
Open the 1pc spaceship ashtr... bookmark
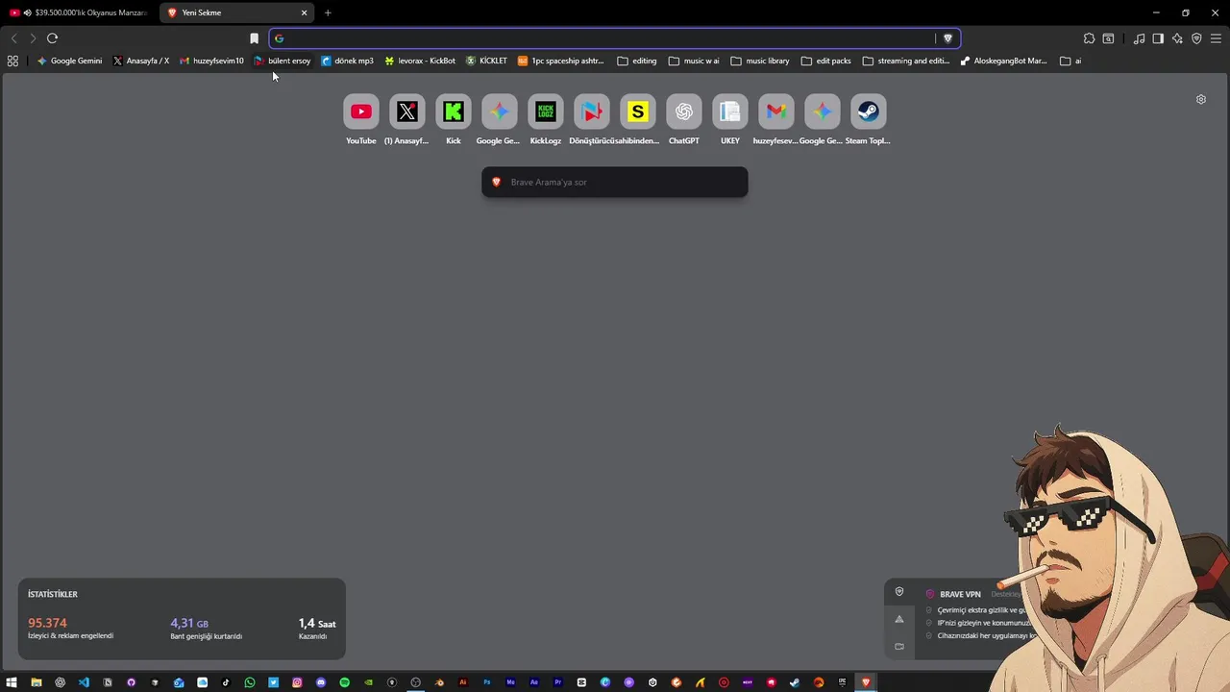(561, 61)
